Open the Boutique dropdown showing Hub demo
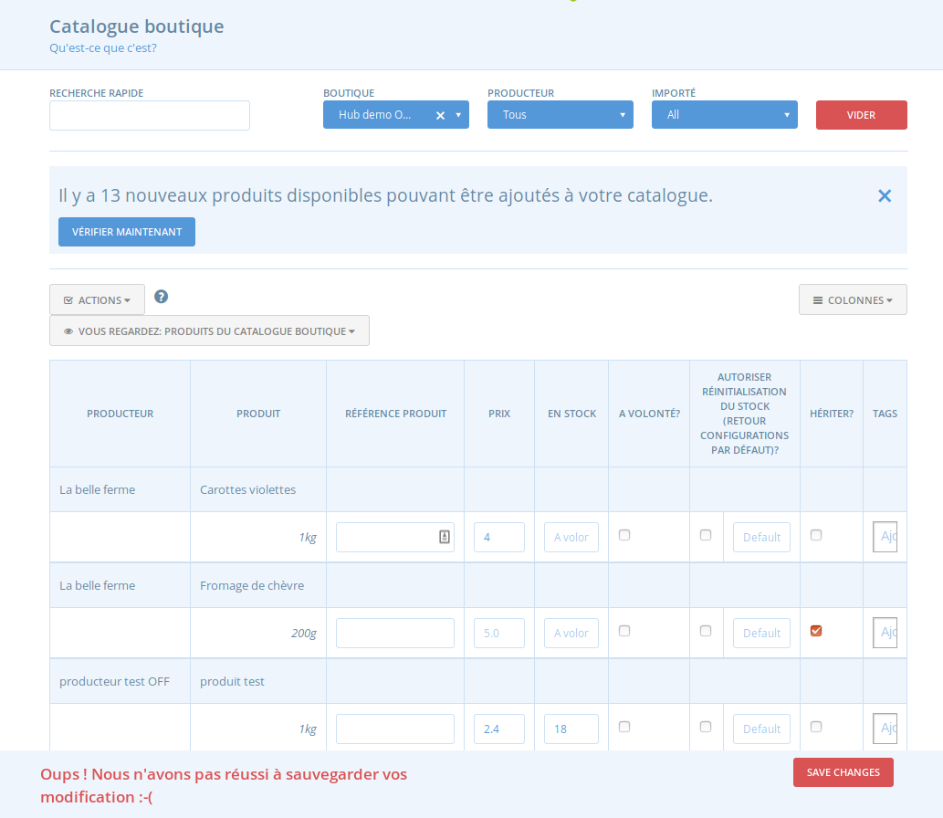The width and height of the screenshot is (943, 818). 395,115
